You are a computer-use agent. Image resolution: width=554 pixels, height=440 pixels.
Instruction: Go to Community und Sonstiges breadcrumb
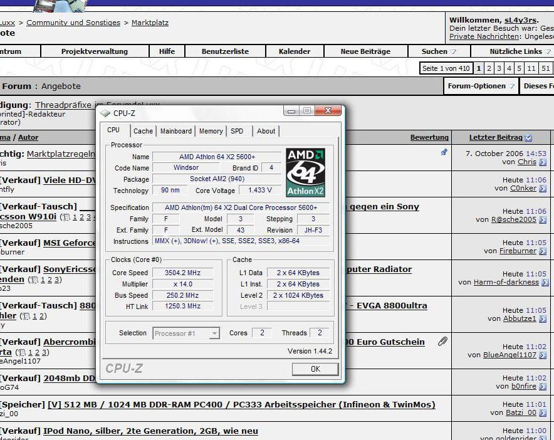[x=73, y=23]
